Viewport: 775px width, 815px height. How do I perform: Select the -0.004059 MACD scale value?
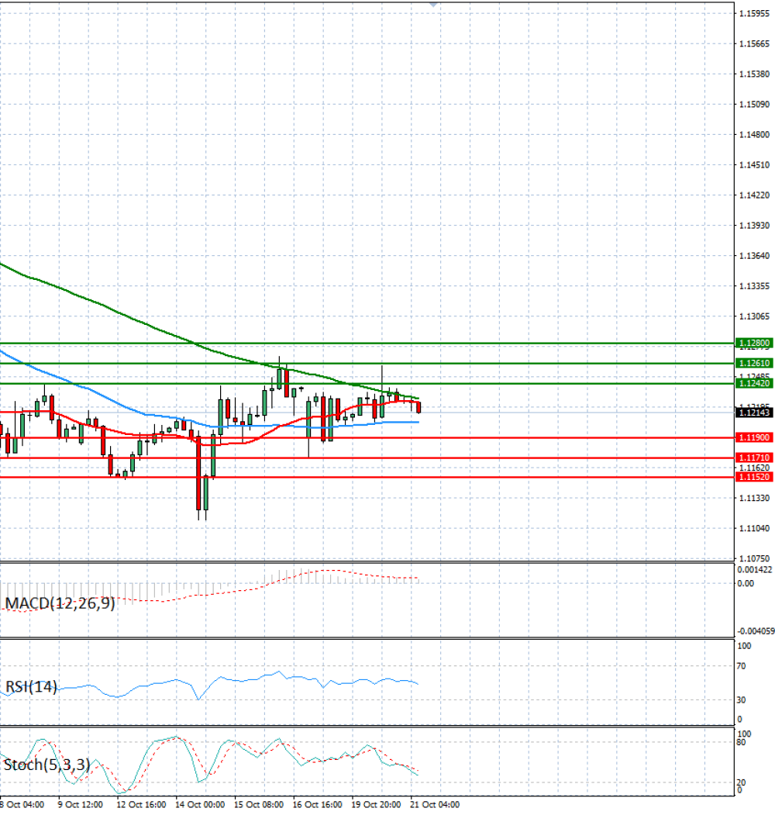pyautogui.click(x=756, y=631)
